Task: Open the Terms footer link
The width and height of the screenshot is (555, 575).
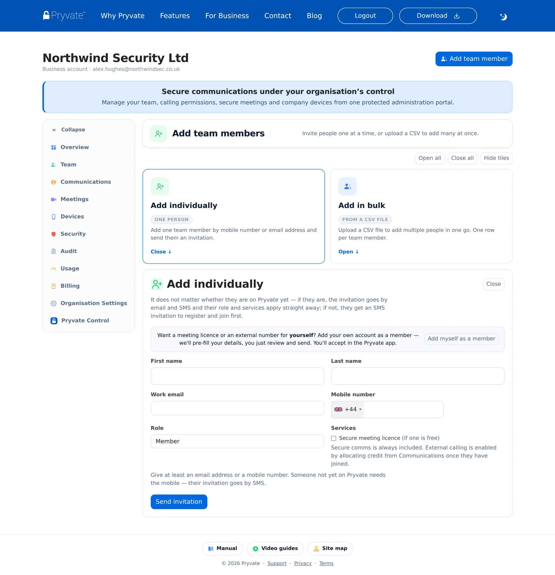Action: (326, 563)
